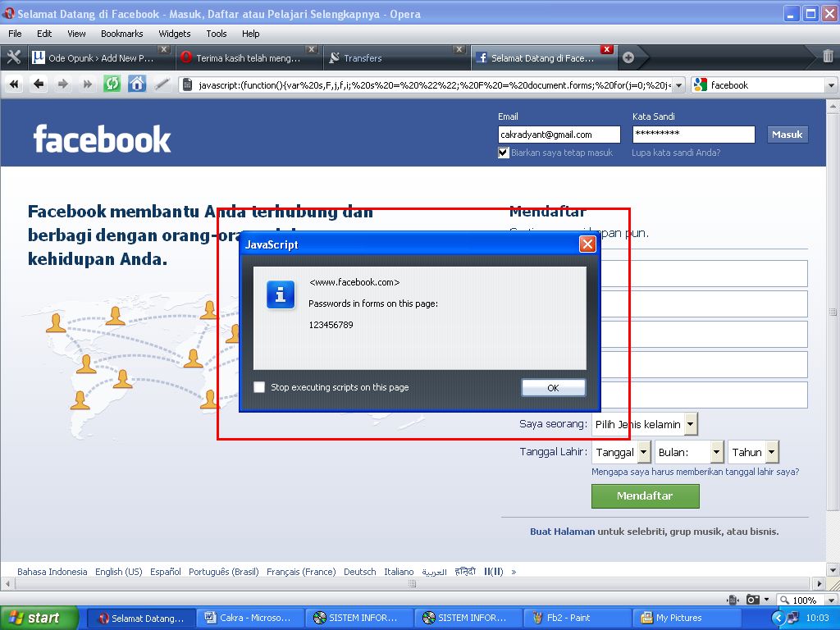The height and width of the screenshot is (630, 840).
Task: Switch to Ode Opunk Add New tab
Action: [99, 58]
